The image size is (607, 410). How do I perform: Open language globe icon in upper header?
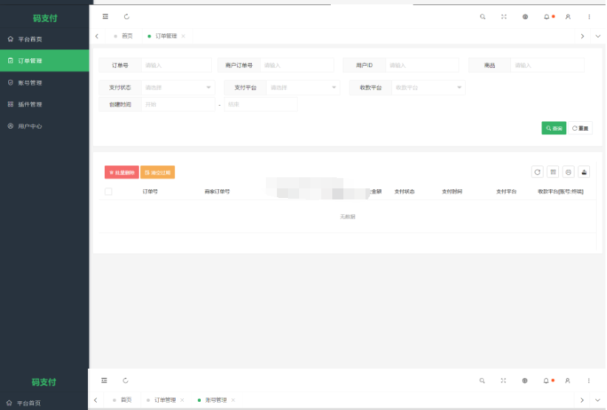[x=525, y=17]
